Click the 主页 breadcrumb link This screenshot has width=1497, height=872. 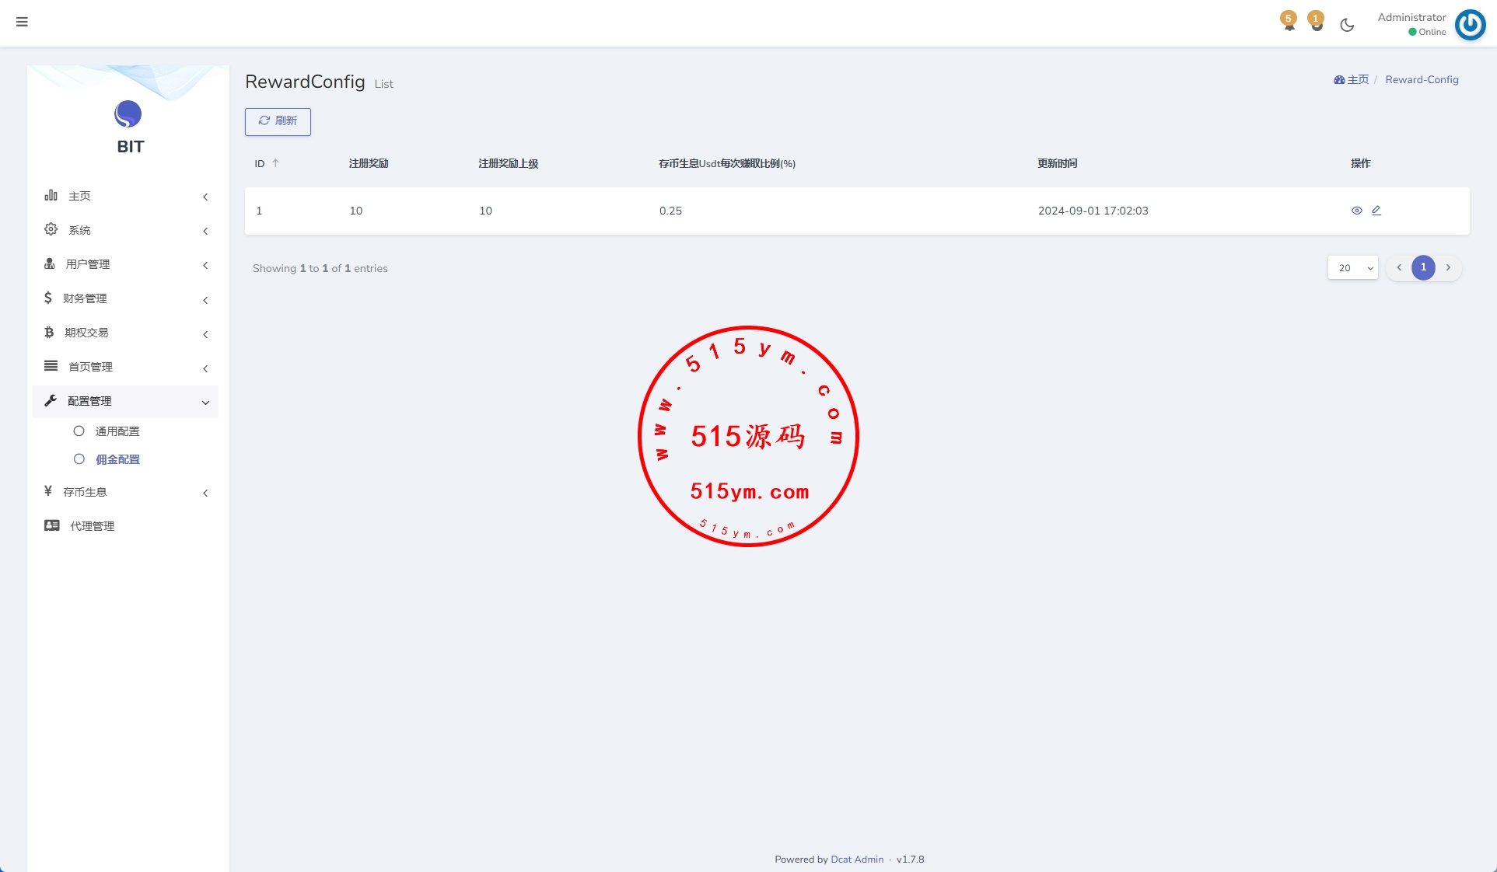click(x=1357, y=80)
